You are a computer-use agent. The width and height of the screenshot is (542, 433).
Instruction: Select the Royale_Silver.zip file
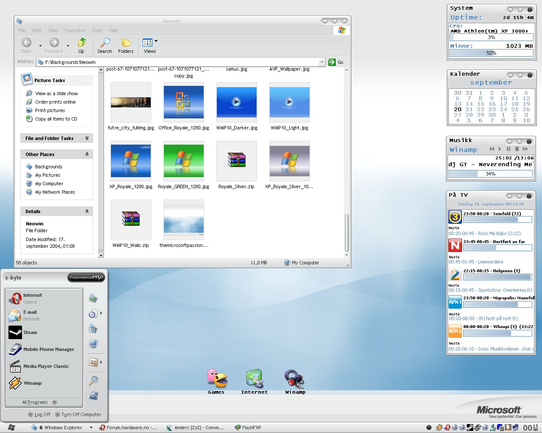coord(236,161)
